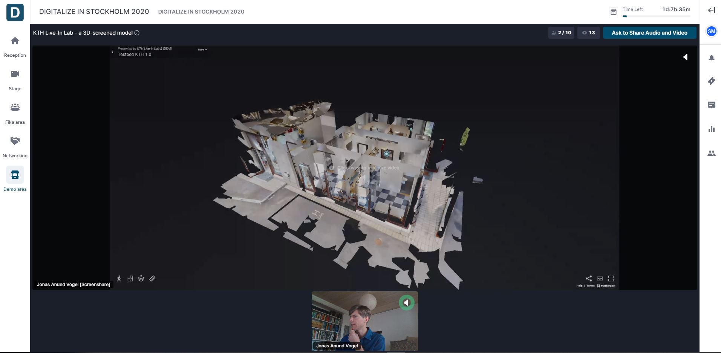
Task: Open the floorplan view icon
Action: [x=130, y=278]
